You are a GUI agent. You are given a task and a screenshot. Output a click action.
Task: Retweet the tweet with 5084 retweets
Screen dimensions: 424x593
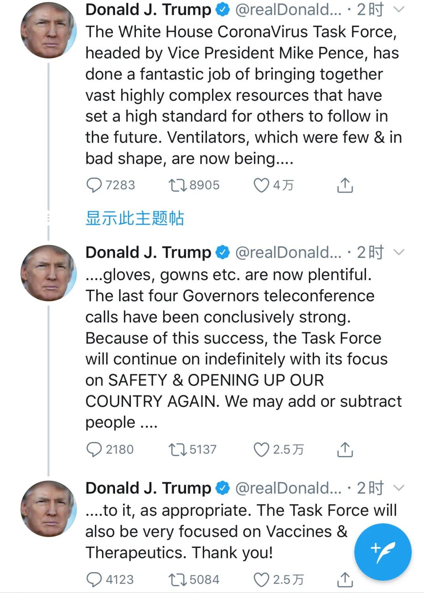click(x=177, y=580)
